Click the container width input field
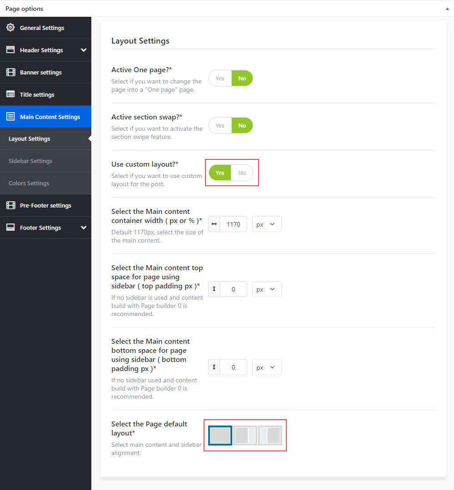The height and width of the screenshot is (490, 454). pos(234,224)
